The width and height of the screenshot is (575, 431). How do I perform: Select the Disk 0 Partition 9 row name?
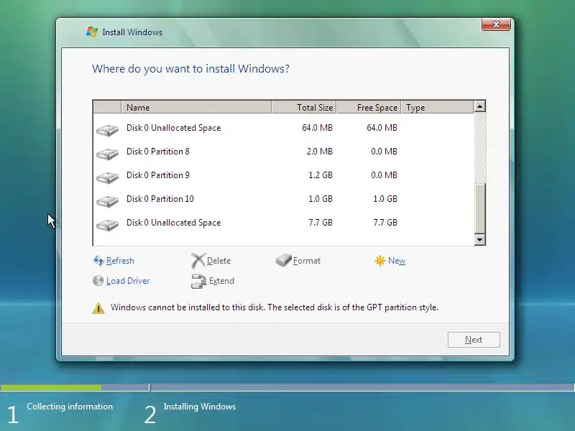(x=157, y=175)
